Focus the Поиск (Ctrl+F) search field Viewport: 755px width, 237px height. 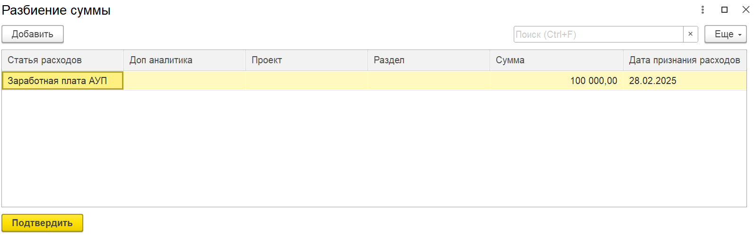click(x=598, y=34)
